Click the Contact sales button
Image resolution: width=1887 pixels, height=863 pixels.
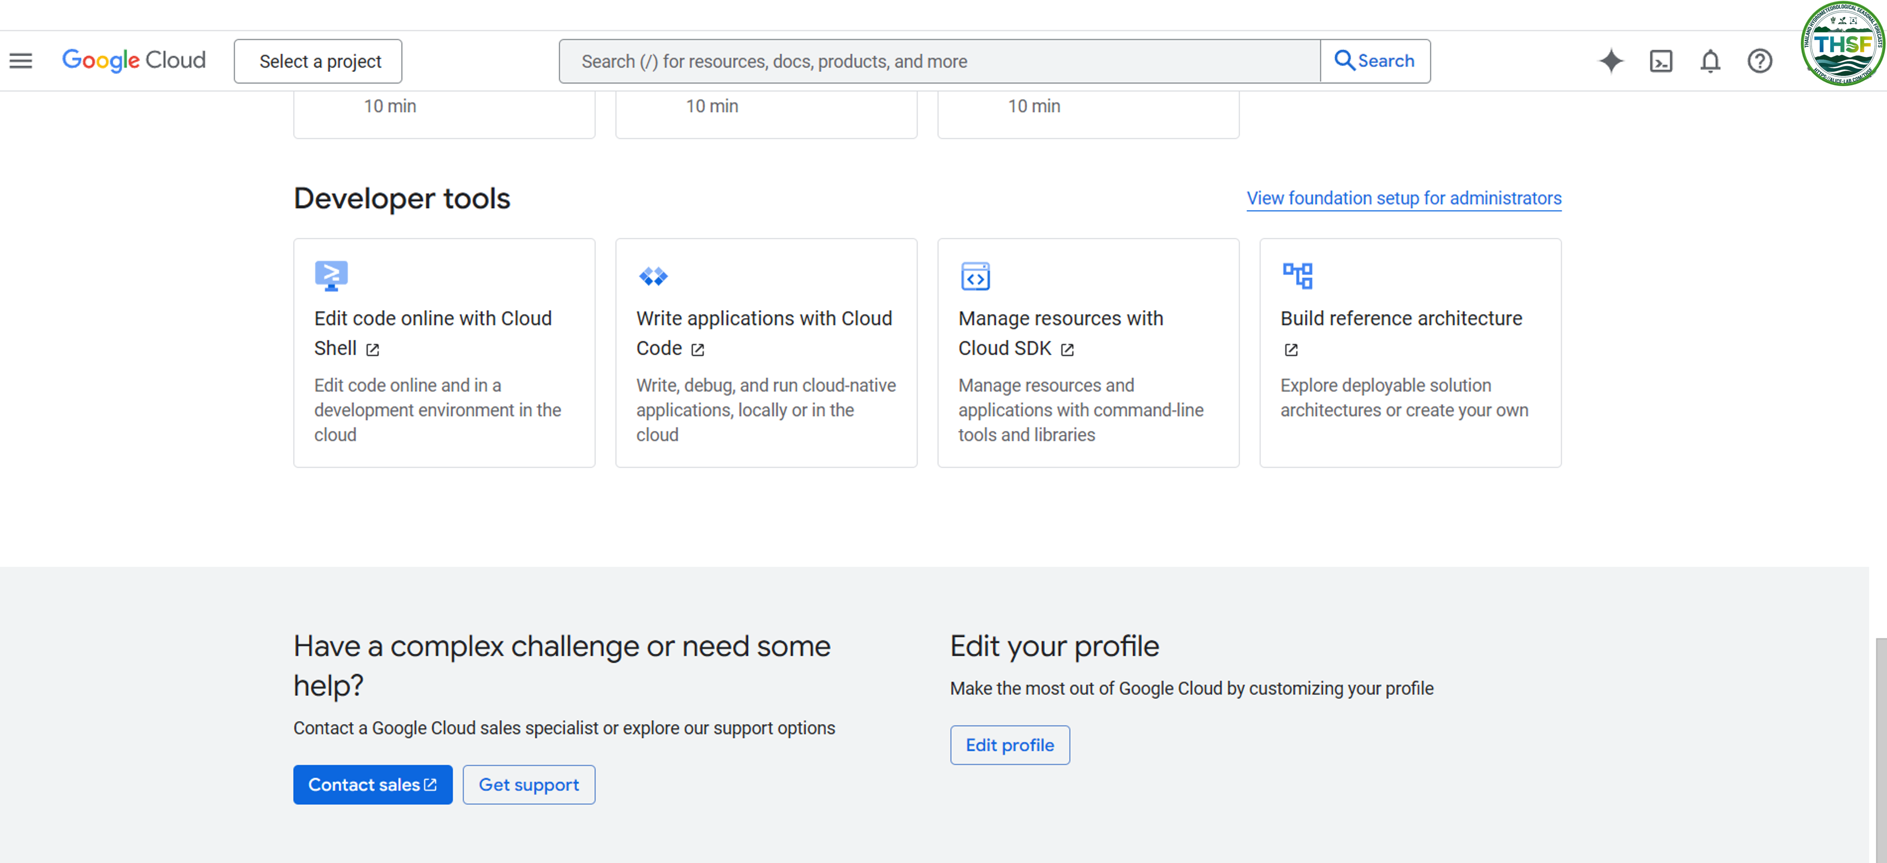(372, 785)
